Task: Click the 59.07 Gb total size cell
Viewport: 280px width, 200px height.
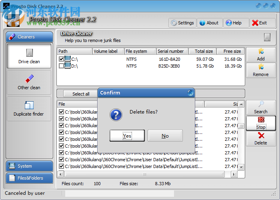Action: tap(205, 59)
